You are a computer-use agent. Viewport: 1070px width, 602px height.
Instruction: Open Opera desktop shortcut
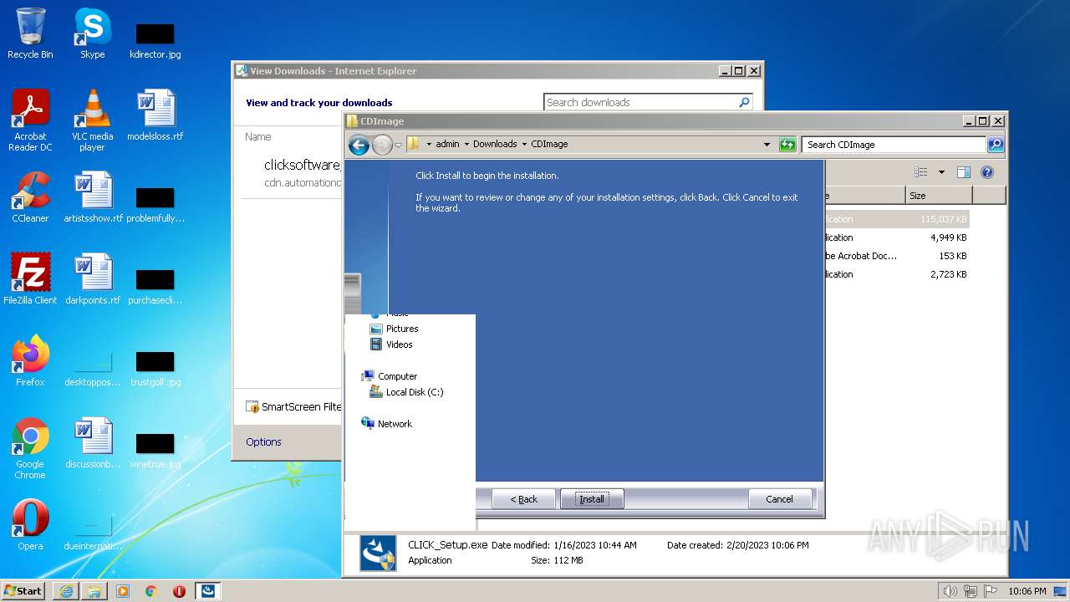(x=30, y=525)
